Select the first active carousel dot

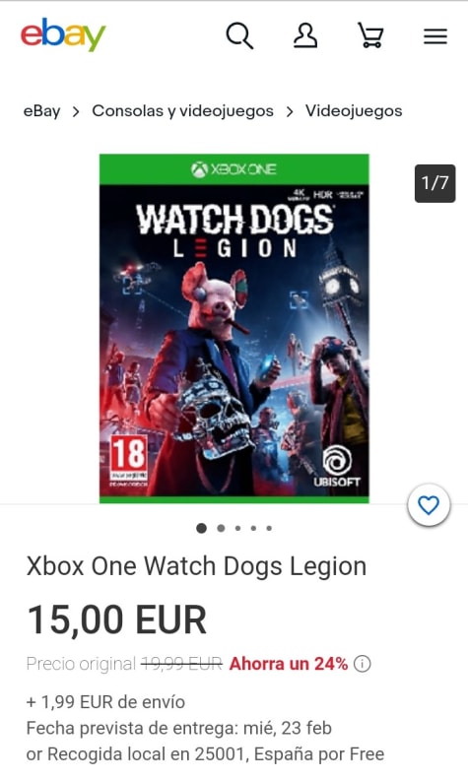pos(201,528)
